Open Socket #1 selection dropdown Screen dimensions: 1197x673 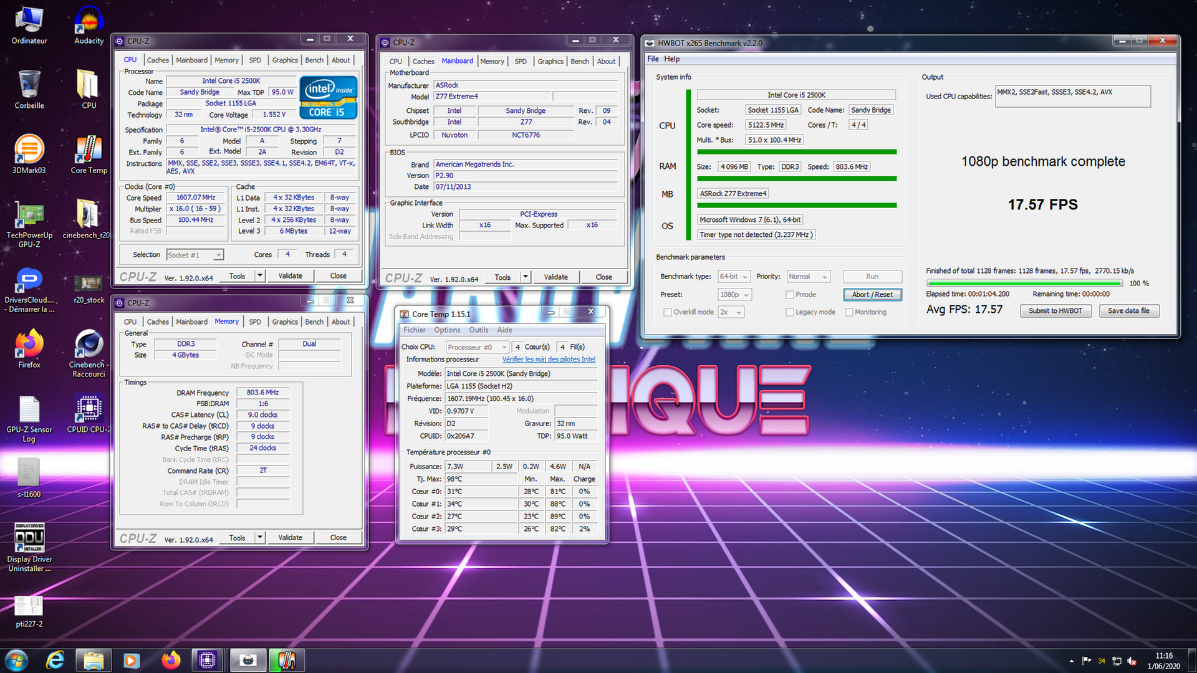pyautogui.click(x=195, y=255)
